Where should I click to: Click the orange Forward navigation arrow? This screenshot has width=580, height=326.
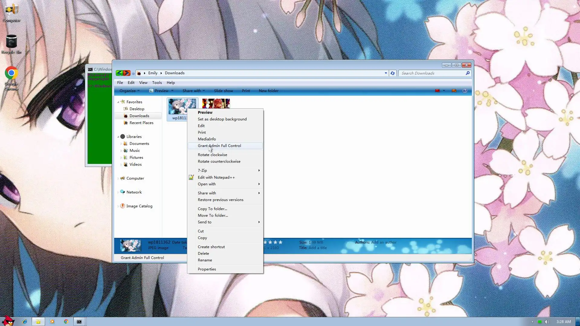[x=127, y=73]
